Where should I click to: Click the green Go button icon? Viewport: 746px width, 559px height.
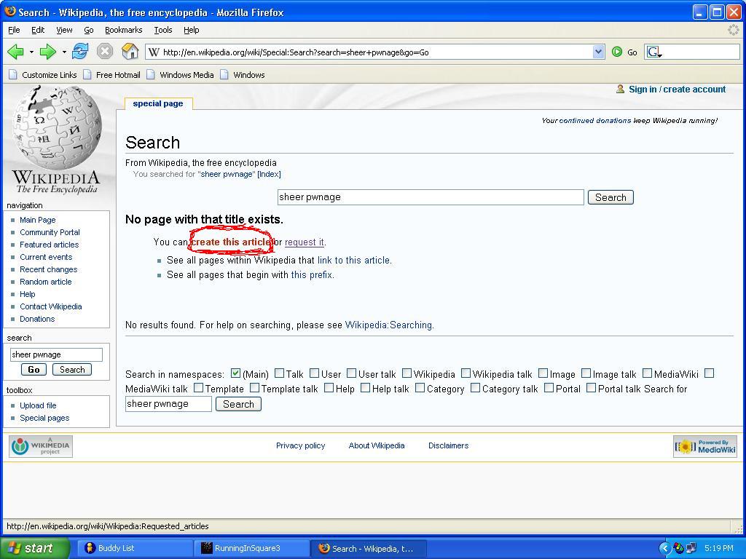617,52
